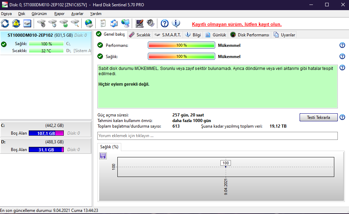Click the 'Hiçbir eylem gerekli değil.' text
349x214 pixels.
124,84
